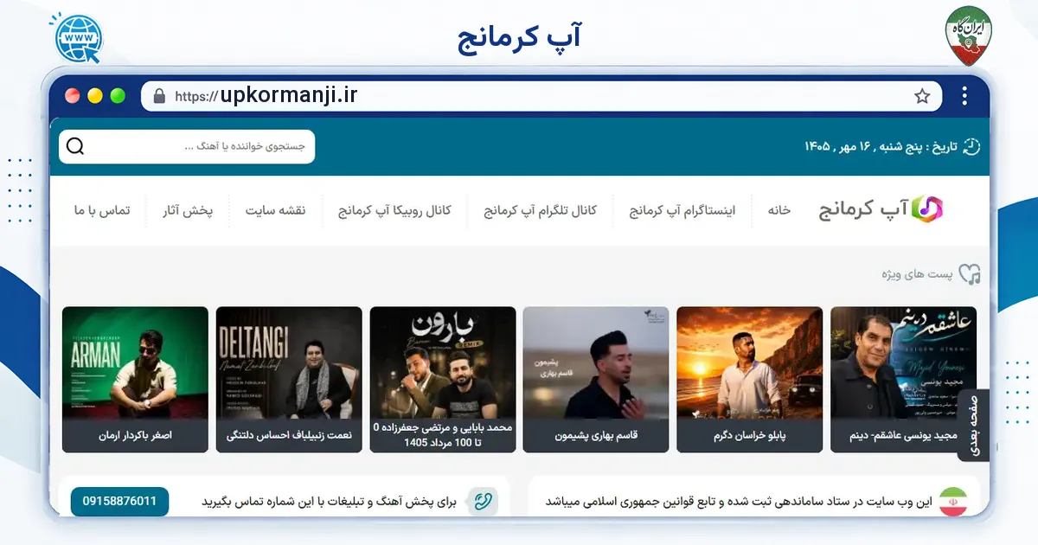Click the اصغر باکردار ارمان title link

(x=136, y=435)
